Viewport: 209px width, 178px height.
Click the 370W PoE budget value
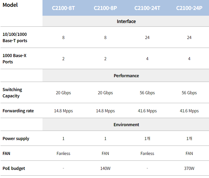click(x=189, y=168)
